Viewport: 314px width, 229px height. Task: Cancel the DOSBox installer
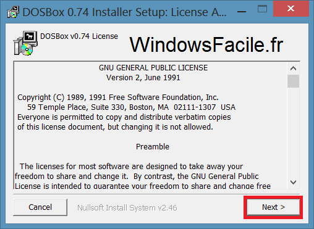40,207
